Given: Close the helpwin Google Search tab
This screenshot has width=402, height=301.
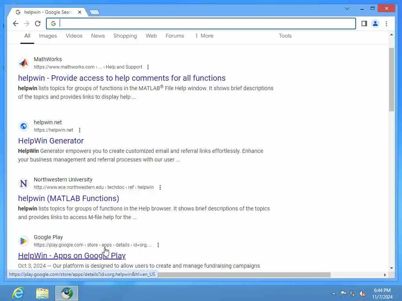Looking at the screenshot, I should pyautogui.click(x=80, y=12).
